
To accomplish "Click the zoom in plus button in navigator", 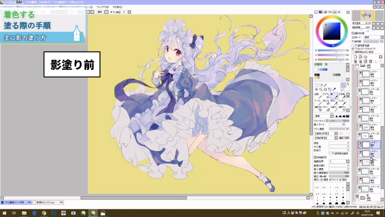I will pos(378,23).
